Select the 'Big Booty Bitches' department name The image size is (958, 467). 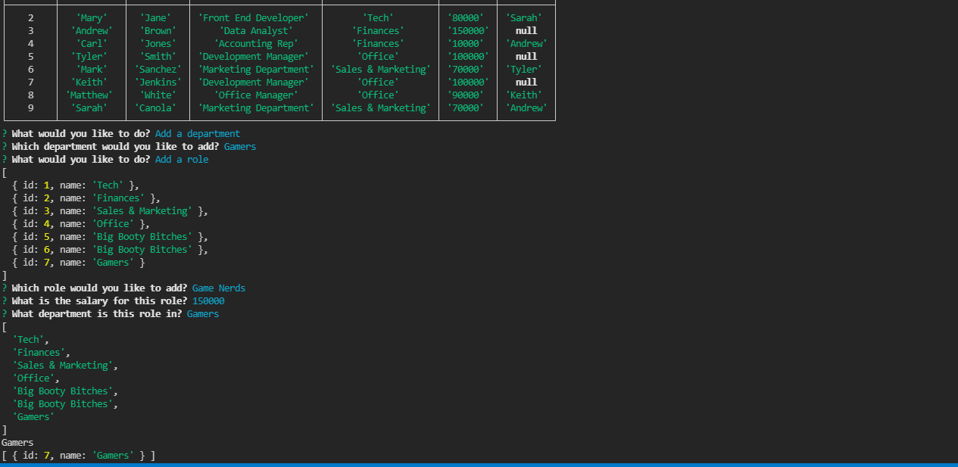pyautogui.click(x=142, y=236)
